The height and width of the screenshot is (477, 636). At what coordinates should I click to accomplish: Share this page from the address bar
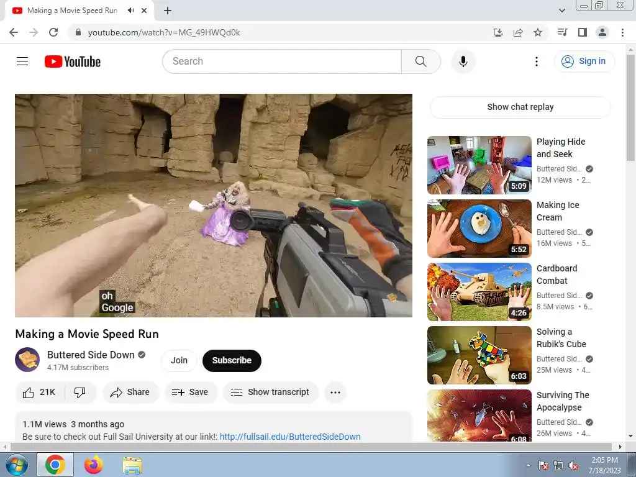pos(518,32)
